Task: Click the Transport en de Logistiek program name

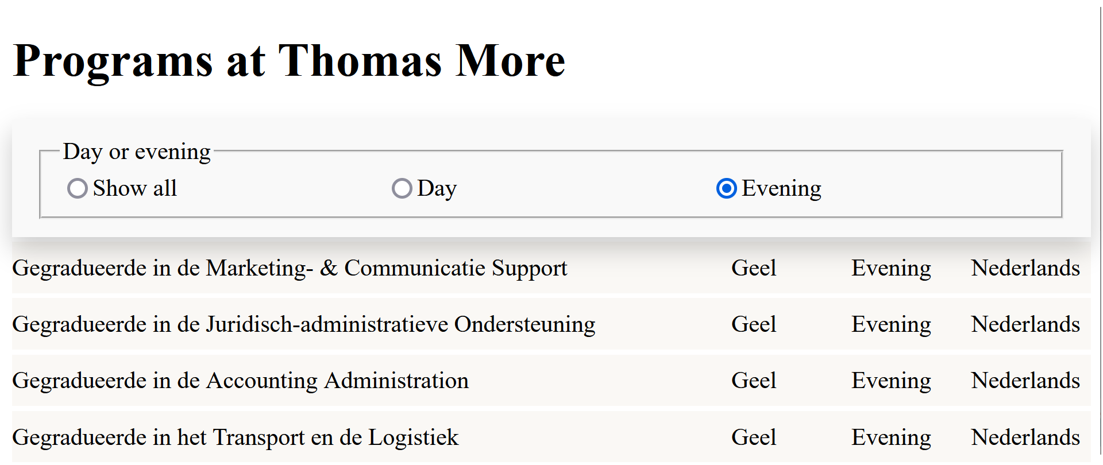Action: (235, 437)
